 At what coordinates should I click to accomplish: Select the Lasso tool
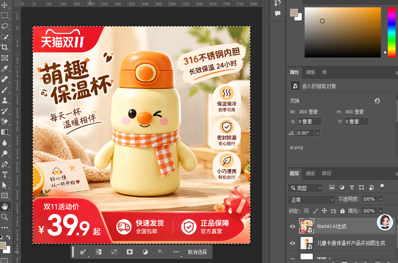(x=4, y=26)
